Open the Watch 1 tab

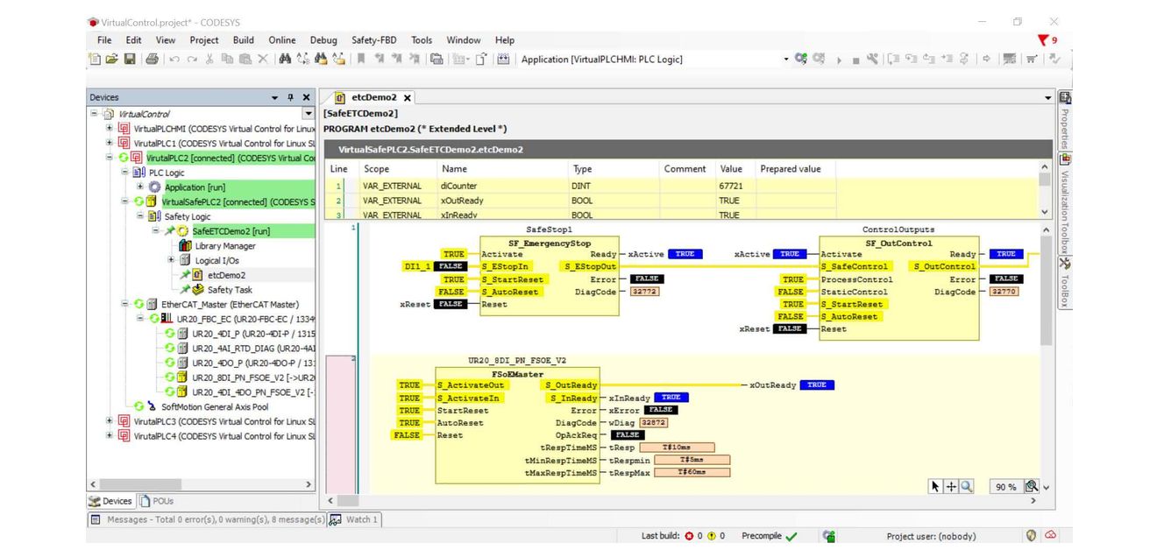(354, 519)
